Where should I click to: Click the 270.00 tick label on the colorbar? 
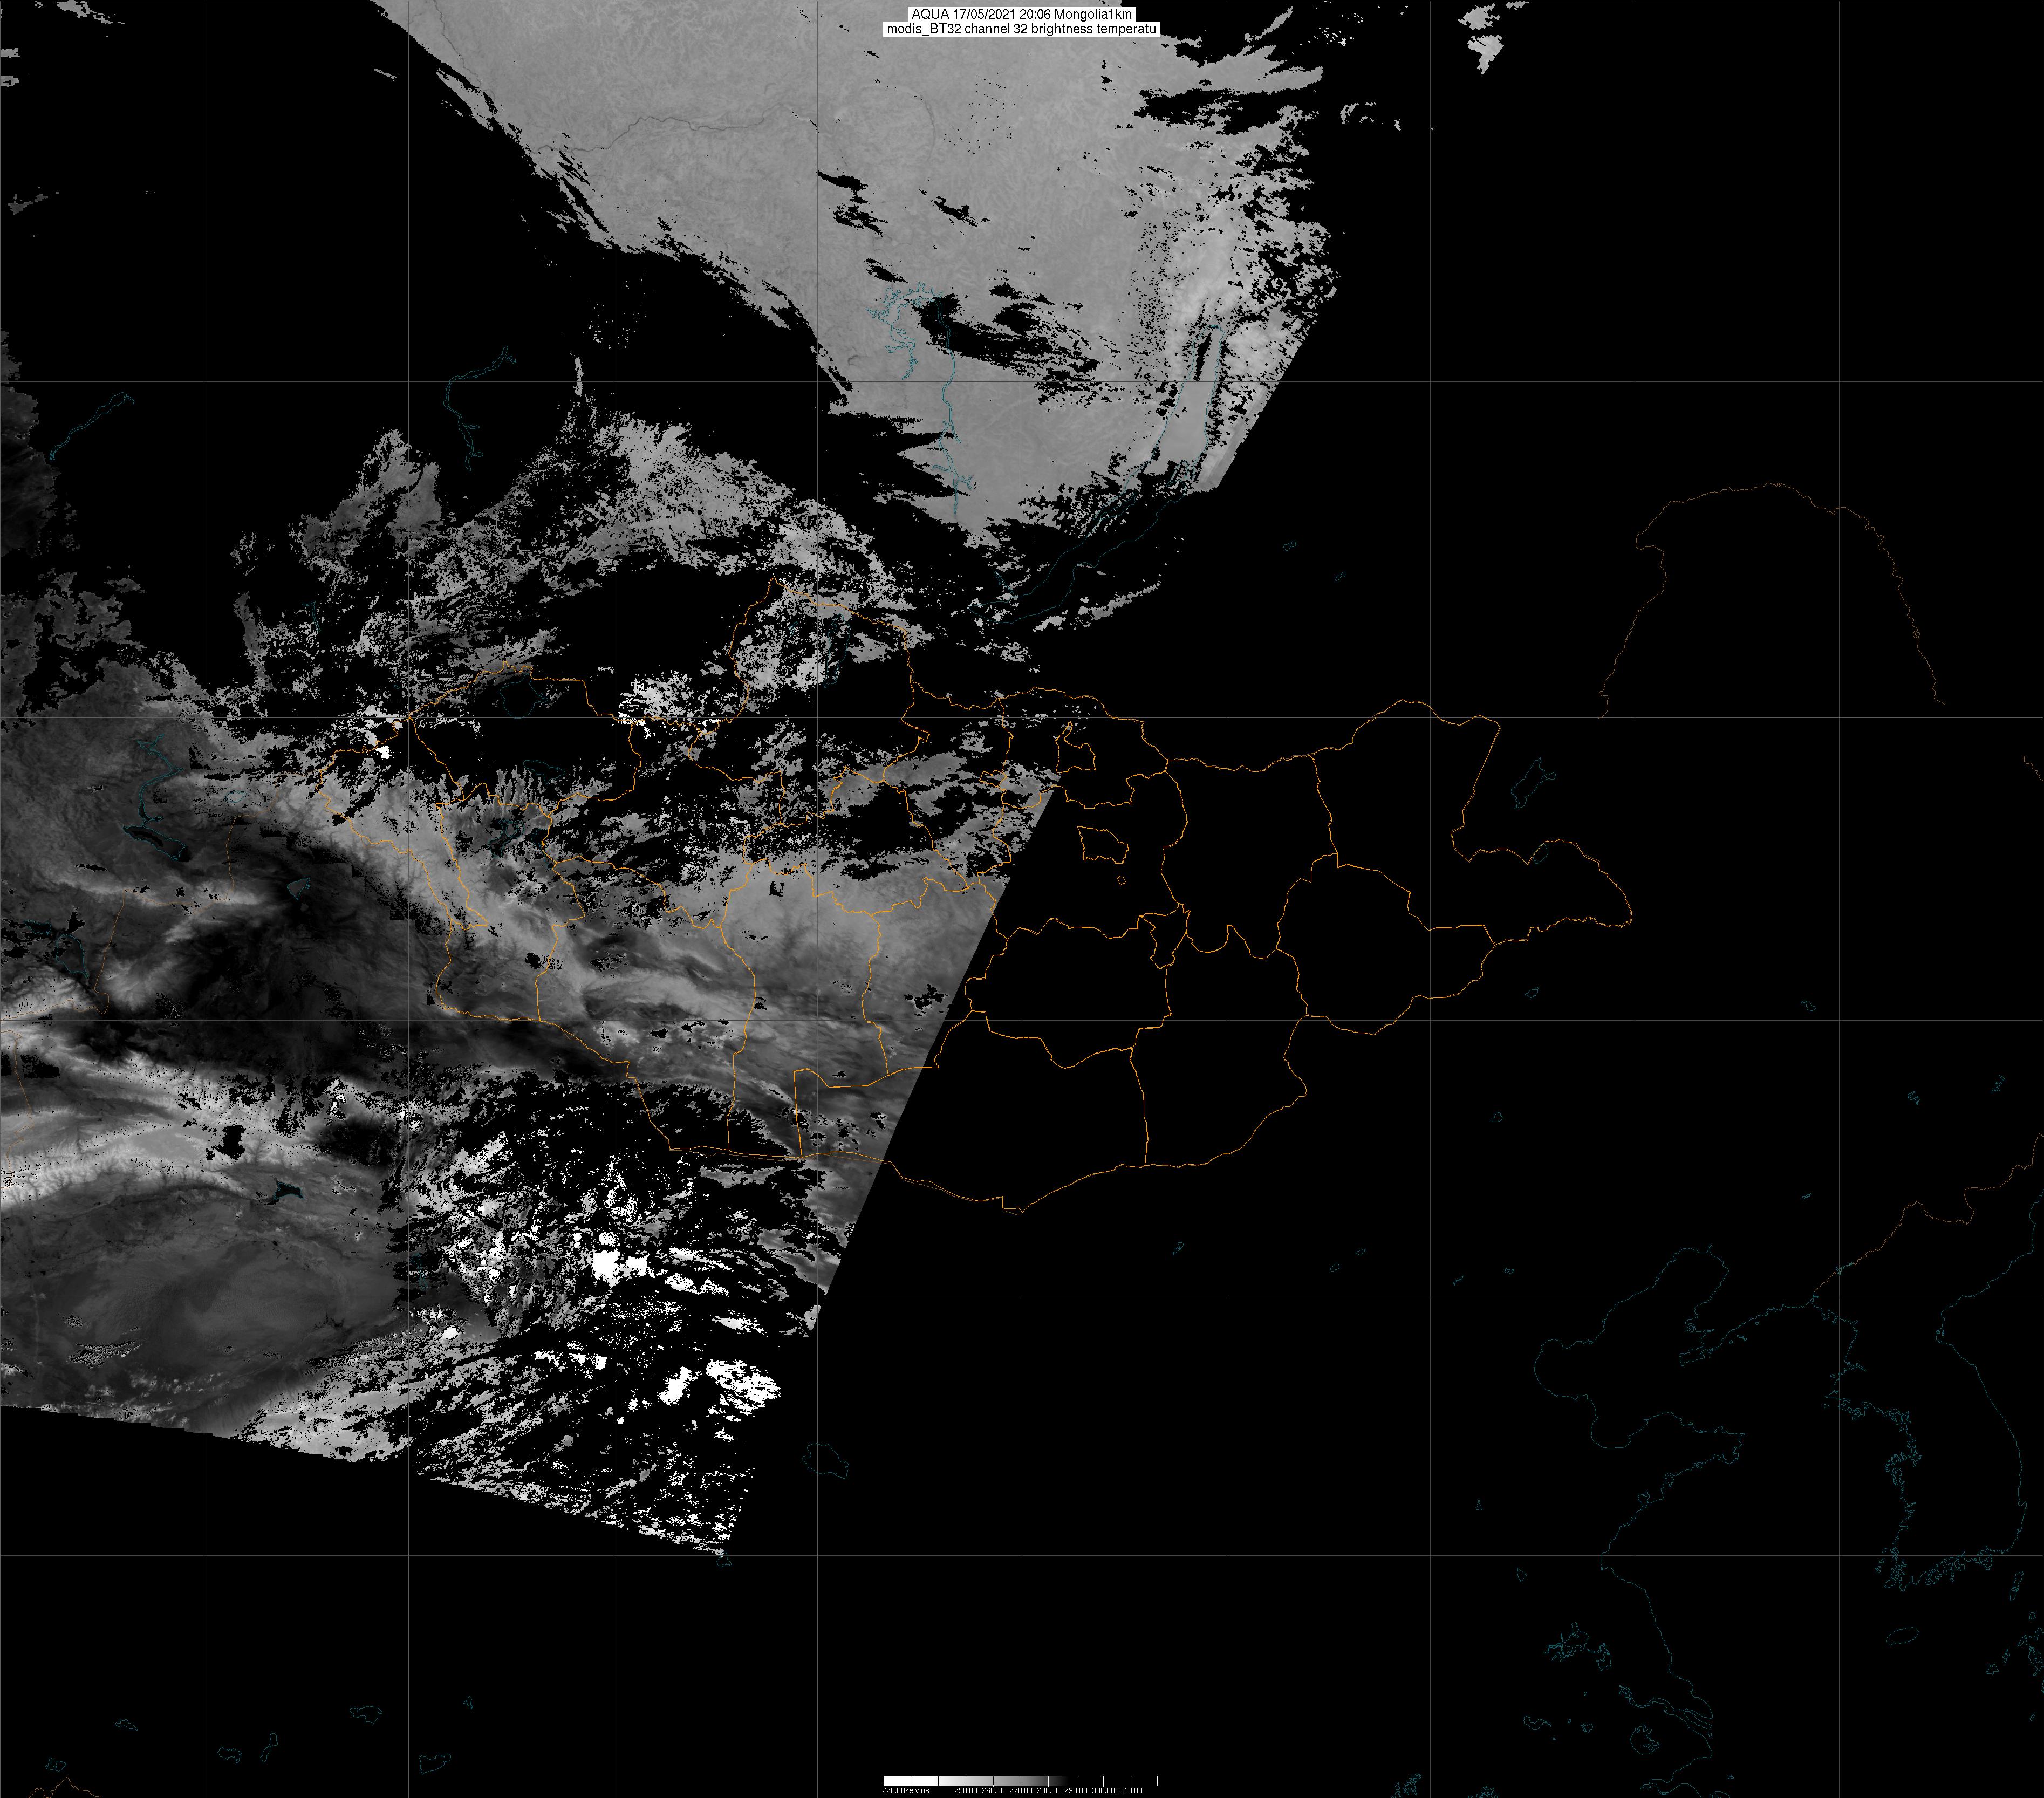pyautogui.click(x=1021, y=1790)
